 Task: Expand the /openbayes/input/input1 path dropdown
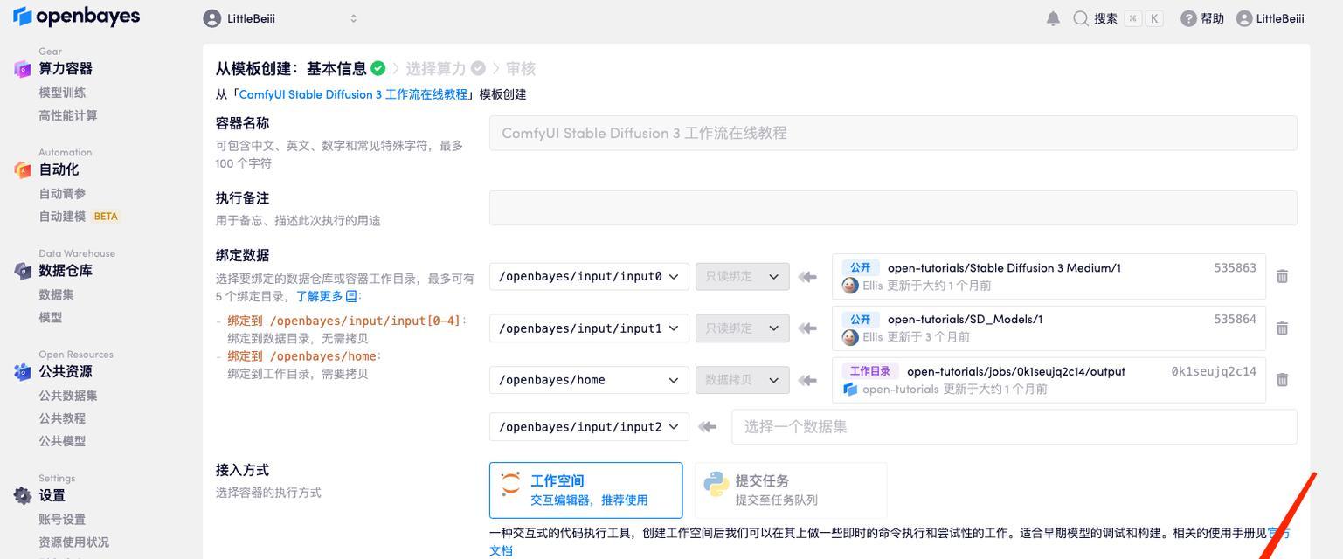click(589, 328)
